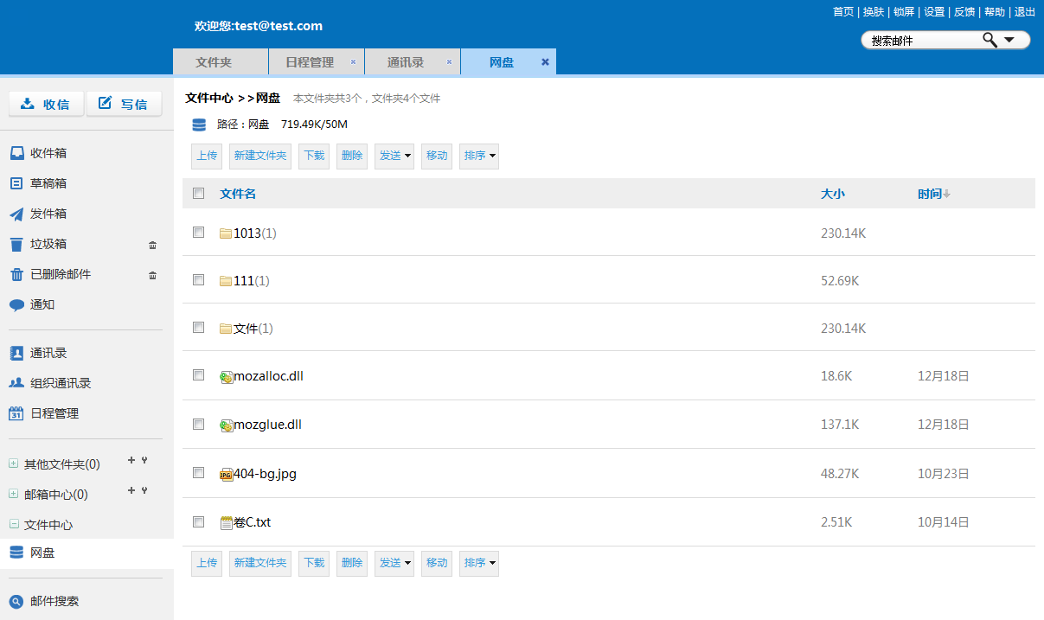Close the 网盘 tab
This screenshot has height=620, width=1044.
coord(545,62)
